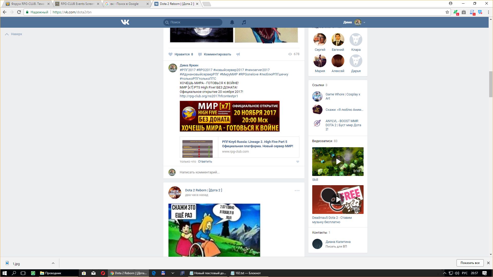493x277 pixels.
Task: Bookmark this page with the star
Action: [x=447, y=12]
